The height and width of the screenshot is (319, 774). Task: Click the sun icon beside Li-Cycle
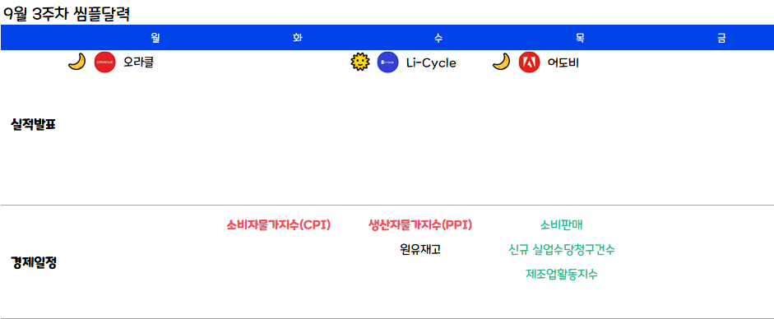click(x=359, y=62)
